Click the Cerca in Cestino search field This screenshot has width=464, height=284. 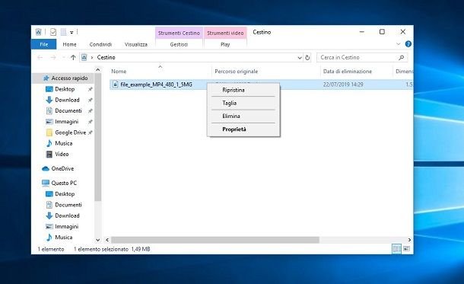point(358,57)
